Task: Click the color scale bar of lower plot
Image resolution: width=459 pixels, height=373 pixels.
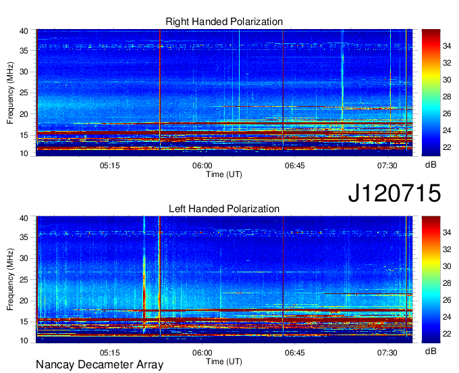Action: (x=431, y=280)
